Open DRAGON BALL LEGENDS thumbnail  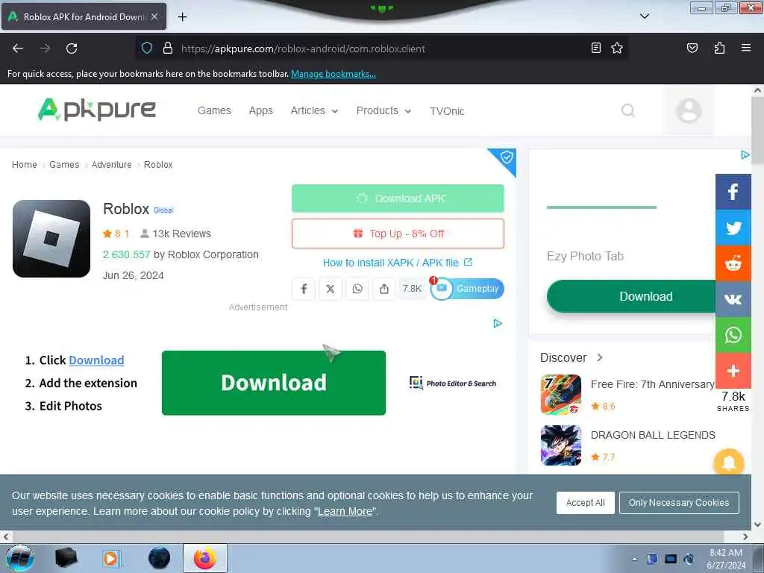[x=561, y=445]
